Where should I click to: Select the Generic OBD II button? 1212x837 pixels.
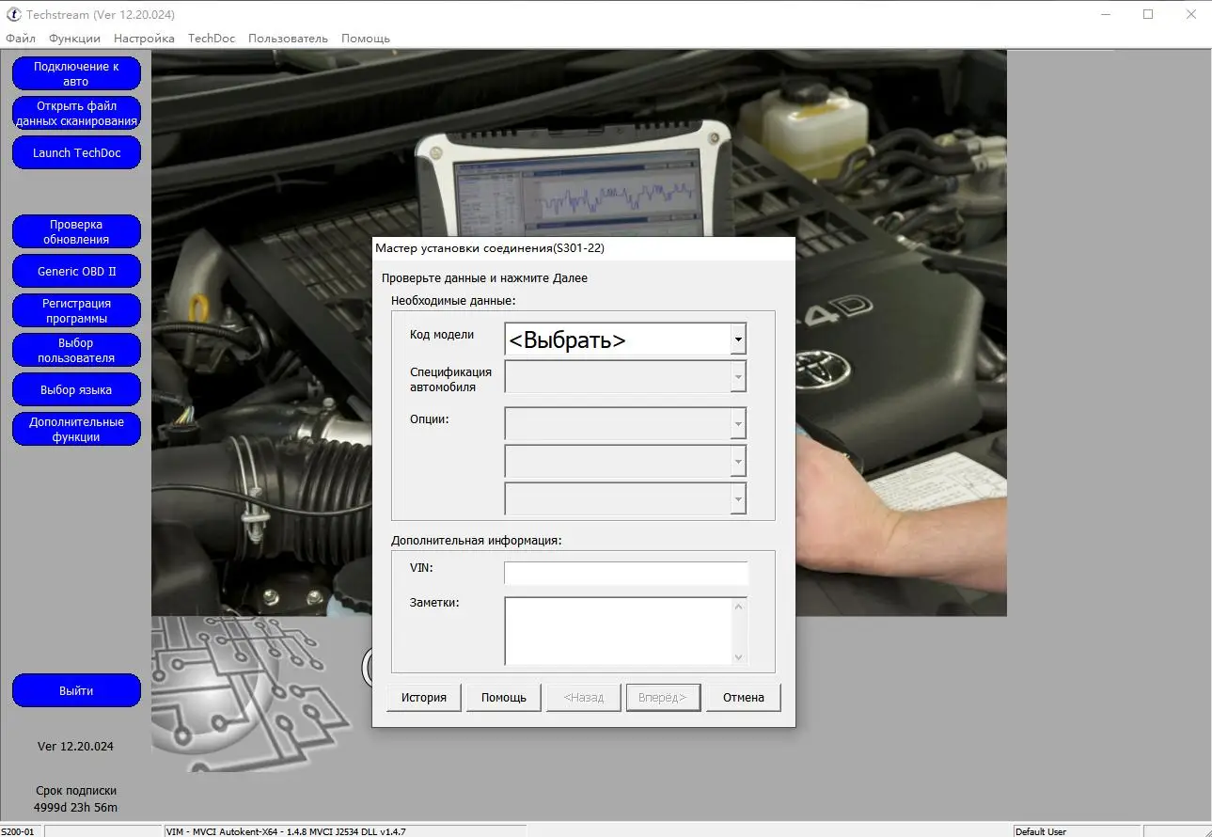click(x=76, y=271)
